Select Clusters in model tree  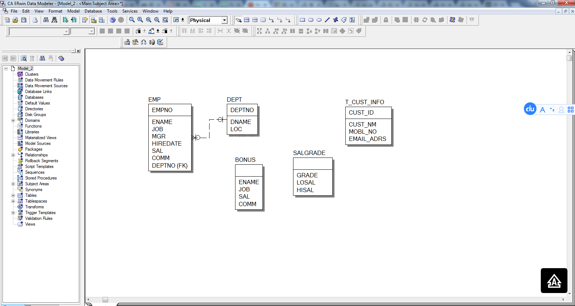tap(31, 74)
